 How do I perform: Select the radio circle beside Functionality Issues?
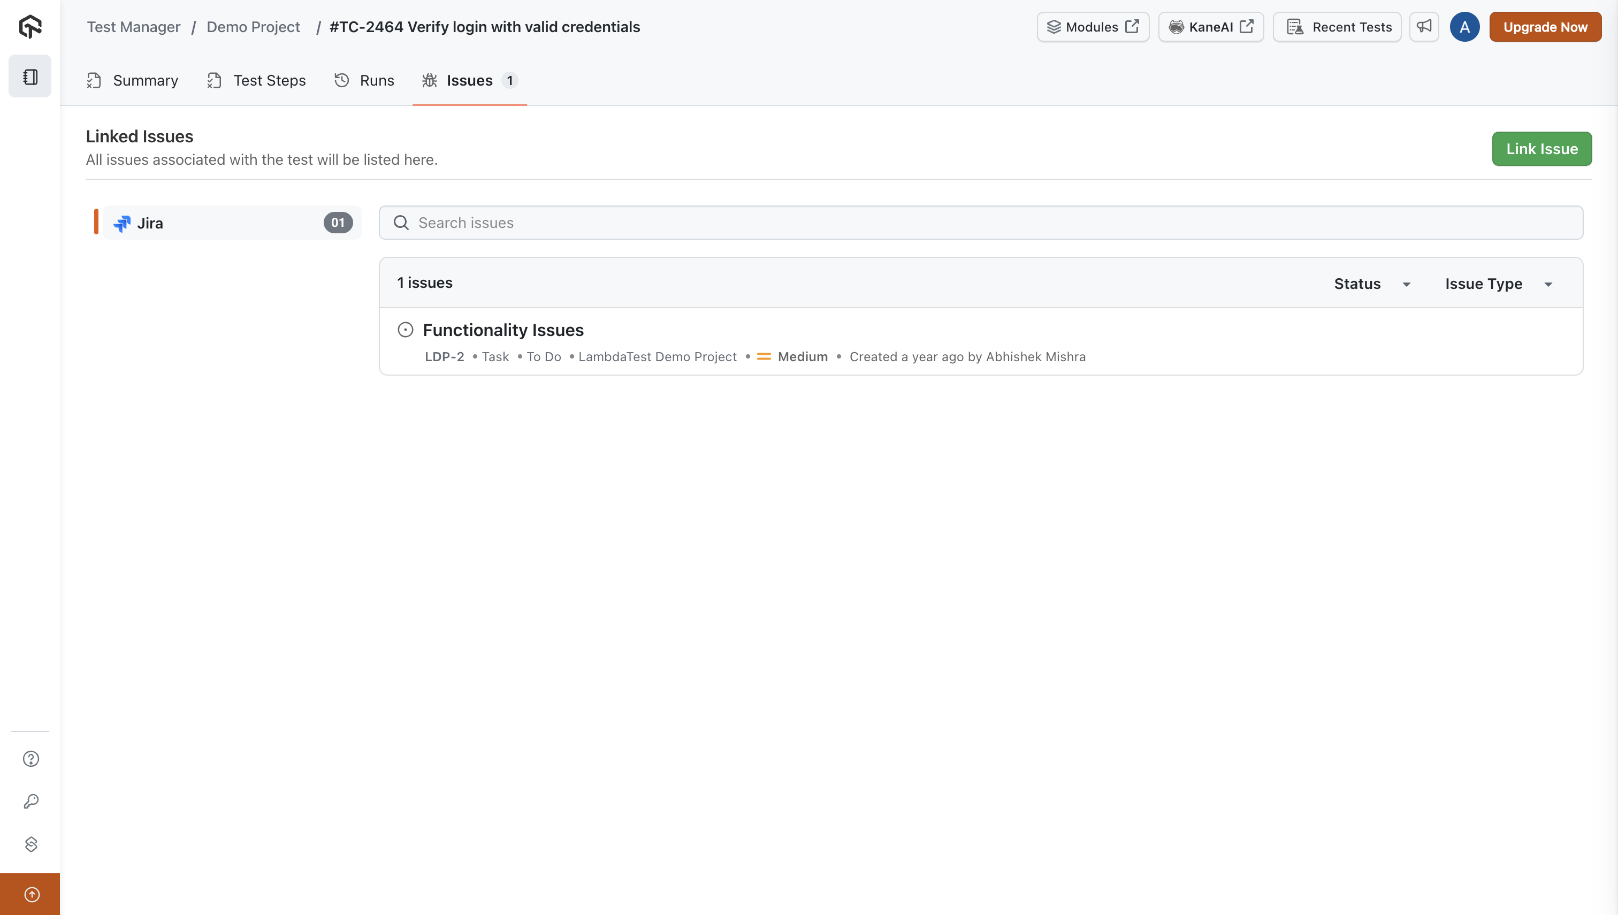coord(405,329)
